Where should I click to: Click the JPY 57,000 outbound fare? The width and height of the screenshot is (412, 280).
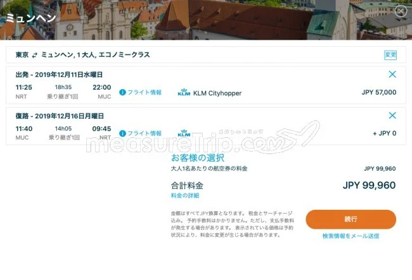(x=378, y=92)
